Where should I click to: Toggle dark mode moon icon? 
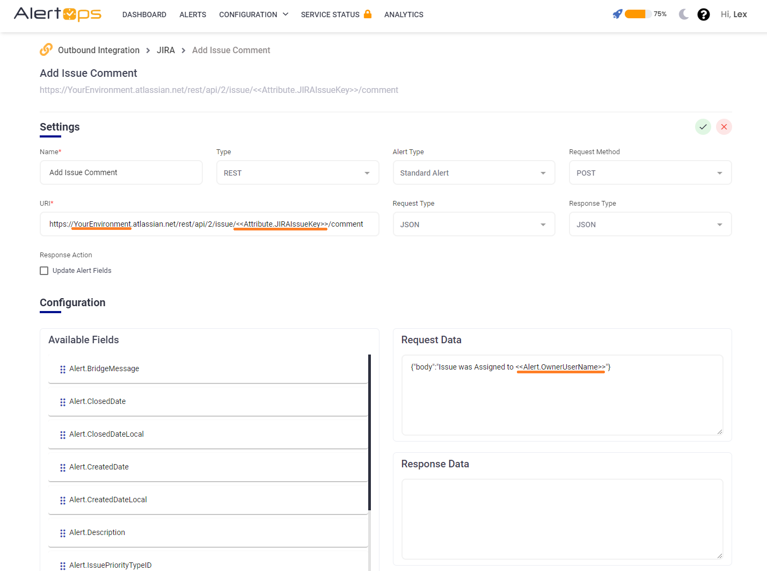[683, 15]
